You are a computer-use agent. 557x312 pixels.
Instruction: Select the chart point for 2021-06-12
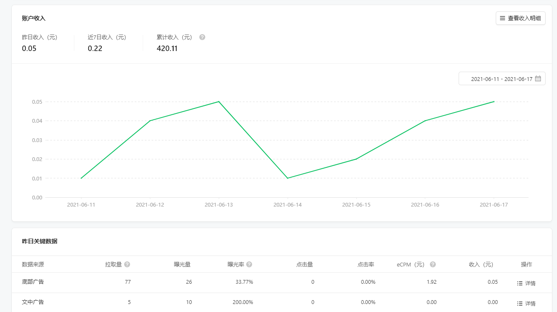[x=150, y=121]
